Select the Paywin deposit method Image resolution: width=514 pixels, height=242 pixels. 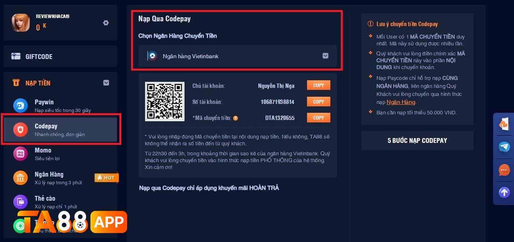coord(60,106)
